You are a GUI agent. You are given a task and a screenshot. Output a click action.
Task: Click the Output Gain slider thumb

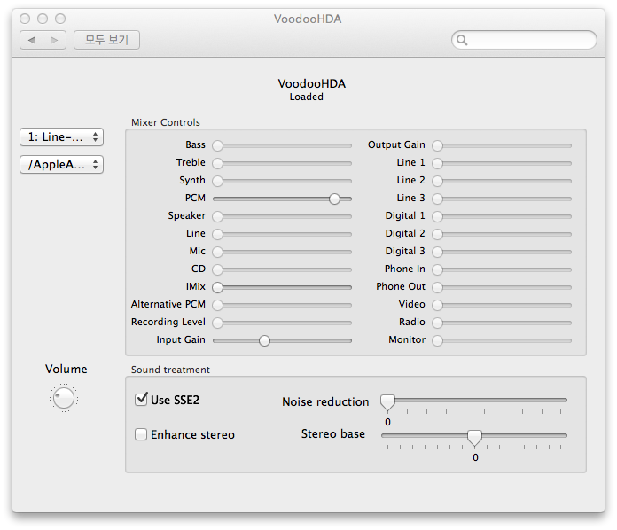click(x=437, y=145)
